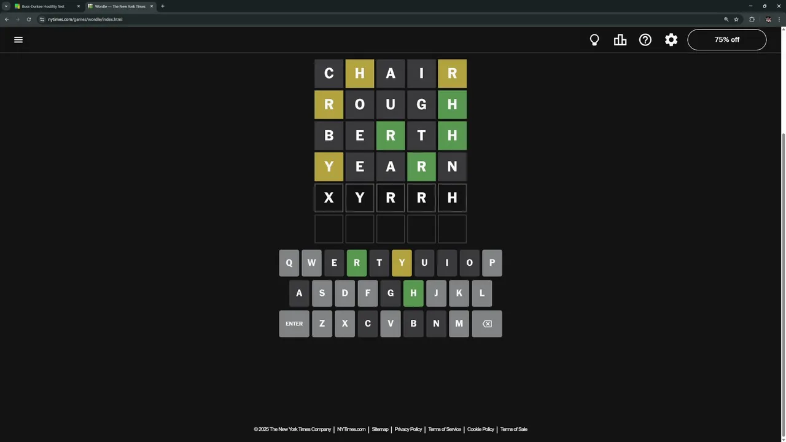Tap the B key on the on-screen keyboard
Viewport: 786px width, 442px height.
[x=413, y=324]
